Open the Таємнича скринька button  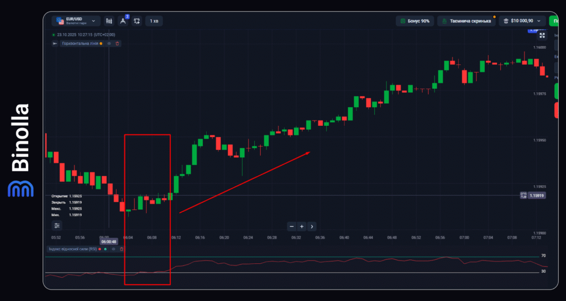click(465, 21)
